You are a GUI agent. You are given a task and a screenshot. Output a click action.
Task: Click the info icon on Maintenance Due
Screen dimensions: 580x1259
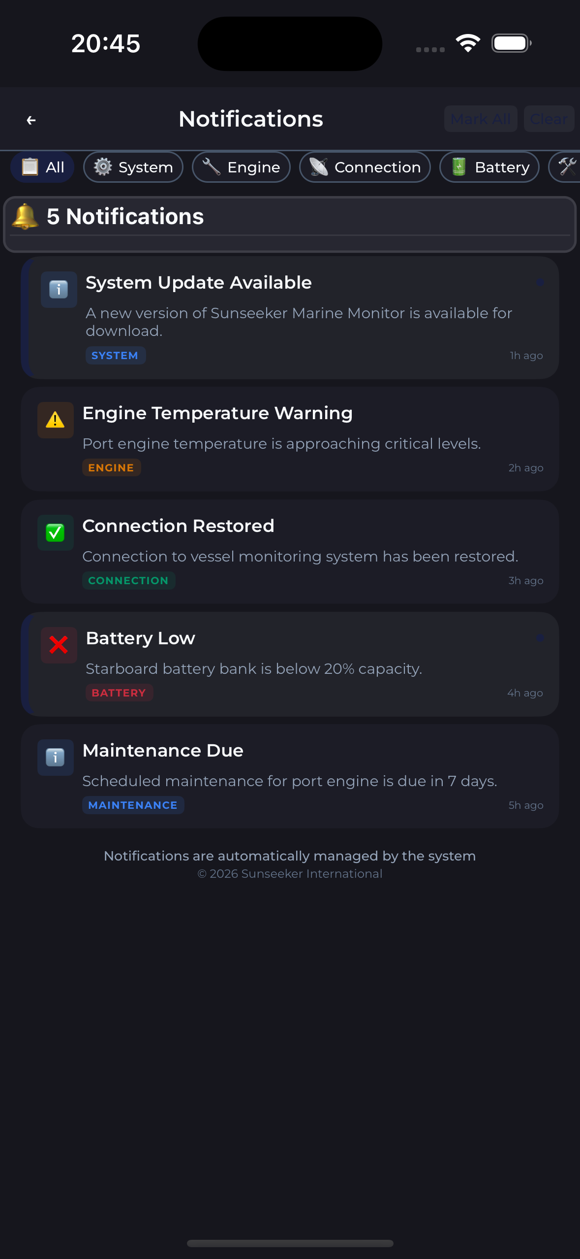55,758
